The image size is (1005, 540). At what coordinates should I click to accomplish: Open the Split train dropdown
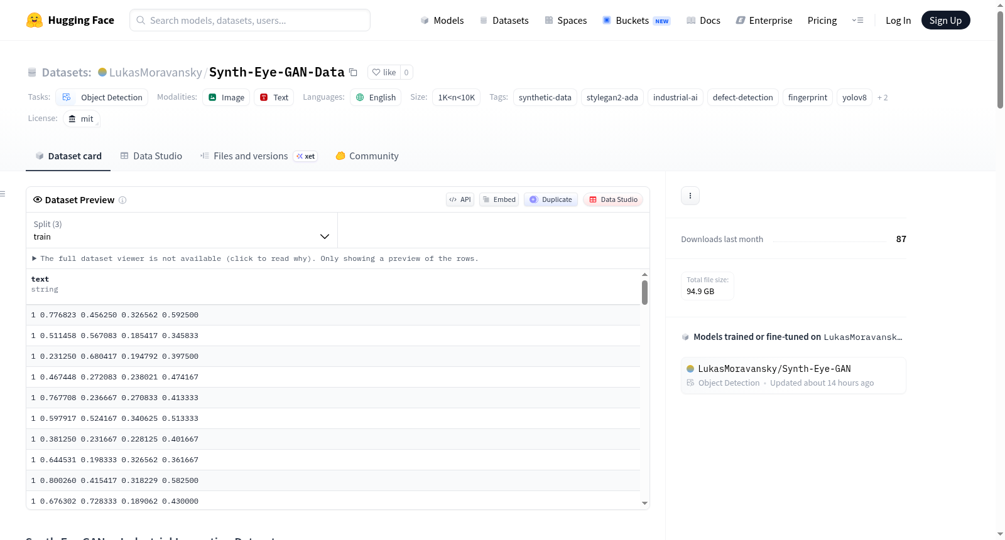[182, 230]
